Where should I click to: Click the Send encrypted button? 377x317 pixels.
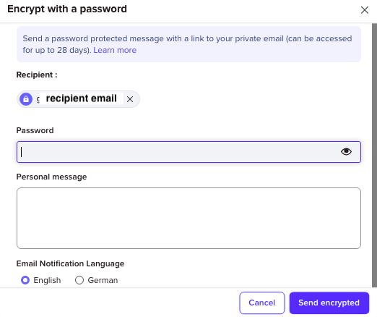tap(329, 303)
